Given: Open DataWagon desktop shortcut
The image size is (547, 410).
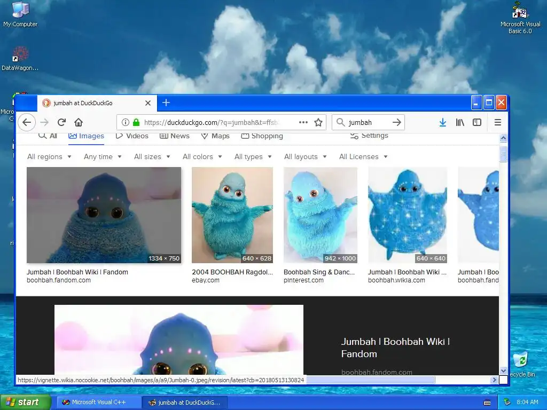Looking at the screenshot, I should pos(20,59).
